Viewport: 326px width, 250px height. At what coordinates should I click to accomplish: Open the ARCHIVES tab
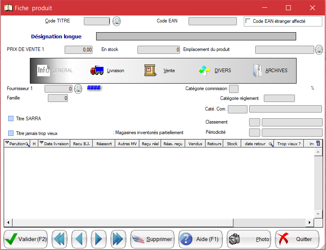tap(270, 71)
